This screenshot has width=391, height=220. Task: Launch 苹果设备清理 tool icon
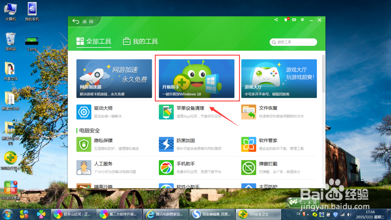click(x=166, y=112)
